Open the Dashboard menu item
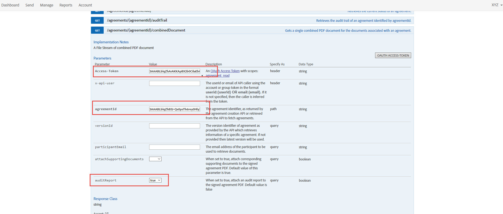 [10, 5]
